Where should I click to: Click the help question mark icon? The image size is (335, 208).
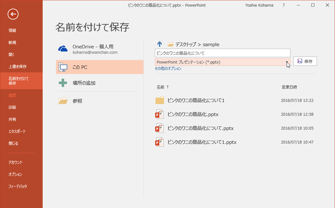point(284,5)
